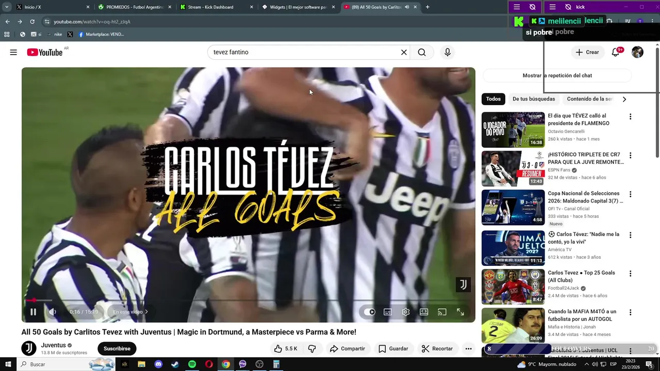Open the Chrome apps grid

coord(7,35)
